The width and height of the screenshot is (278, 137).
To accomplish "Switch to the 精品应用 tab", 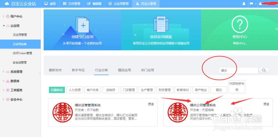I will tap(125, 70).
